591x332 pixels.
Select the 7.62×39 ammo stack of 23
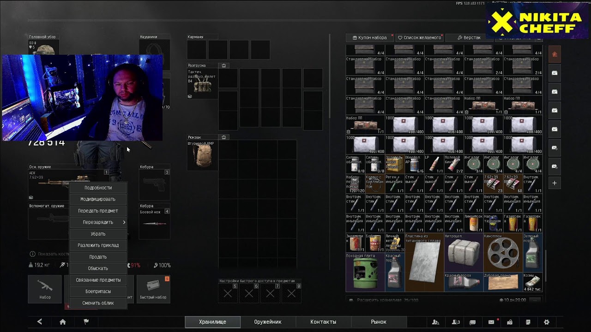(x=493, y=184)
